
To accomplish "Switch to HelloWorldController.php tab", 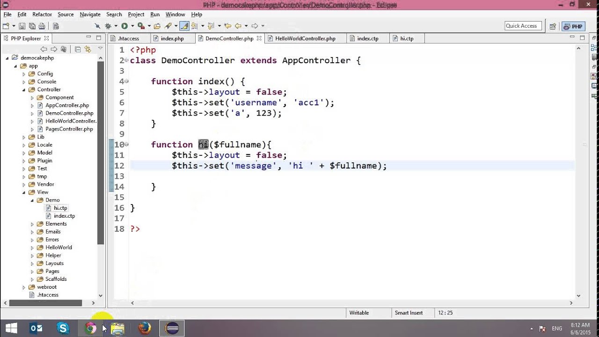I will 305,38.
